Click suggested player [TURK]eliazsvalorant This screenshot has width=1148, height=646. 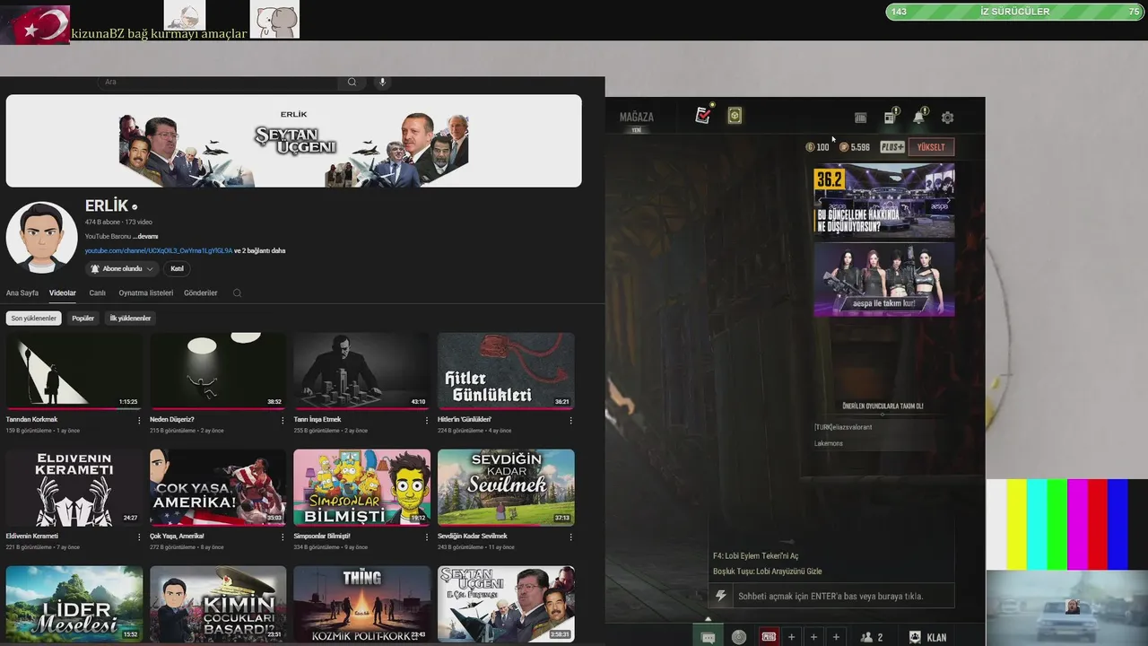[x=843, y=427]
